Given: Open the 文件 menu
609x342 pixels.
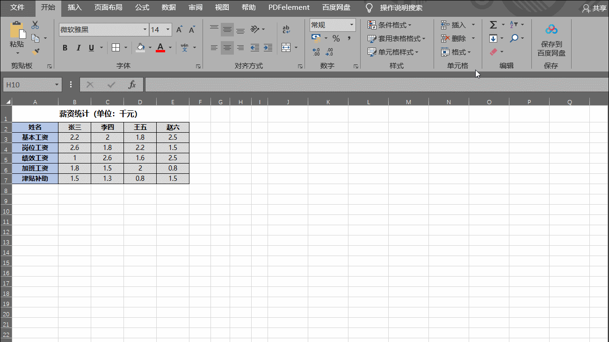Looking at the screenshot, I should pyautogui.click(x=18, y=7).
